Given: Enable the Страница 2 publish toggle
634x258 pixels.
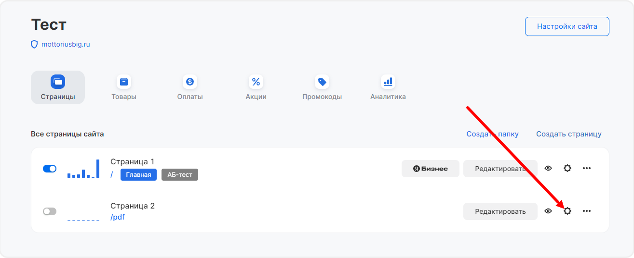Looking at the screenshot, I should pos(50,211).
